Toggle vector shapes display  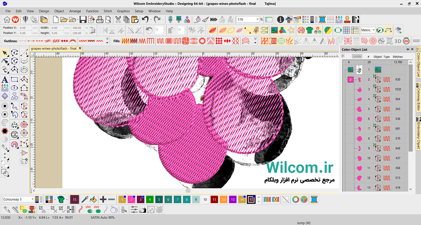coord(282,30)
